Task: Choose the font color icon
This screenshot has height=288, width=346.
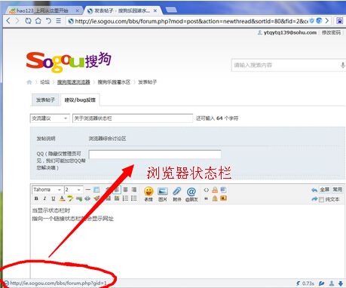Action: (62, 198)
